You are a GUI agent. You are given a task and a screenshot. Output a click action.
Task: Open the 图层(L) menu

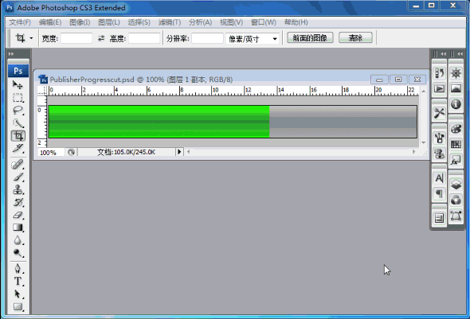pyautogui.click(x=109, y=22)
